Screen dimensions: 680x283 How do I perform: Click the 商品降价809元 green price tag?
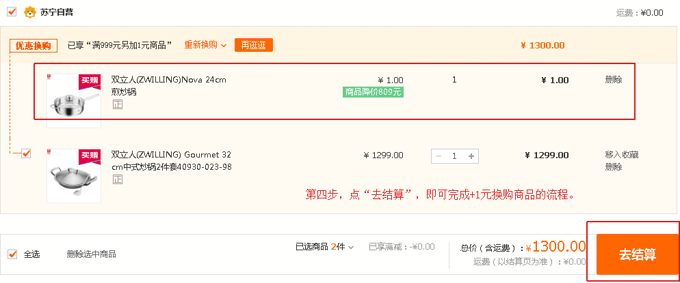coord(373,92)
